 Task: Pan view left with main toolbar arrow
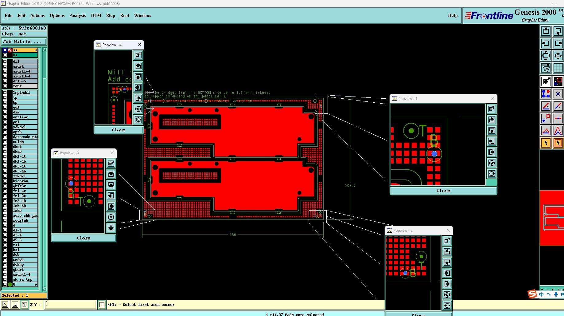pos(546,43)
